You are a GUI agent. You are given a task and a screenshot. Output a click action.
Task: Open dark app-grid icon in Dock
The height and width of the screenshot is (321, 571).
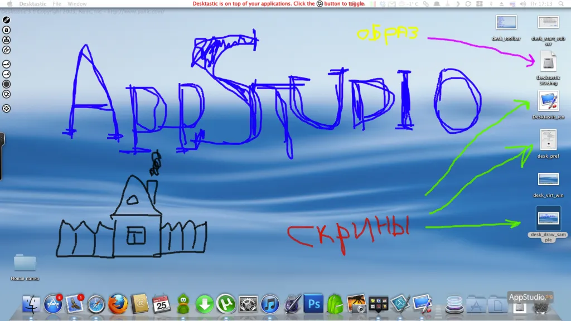379,304
